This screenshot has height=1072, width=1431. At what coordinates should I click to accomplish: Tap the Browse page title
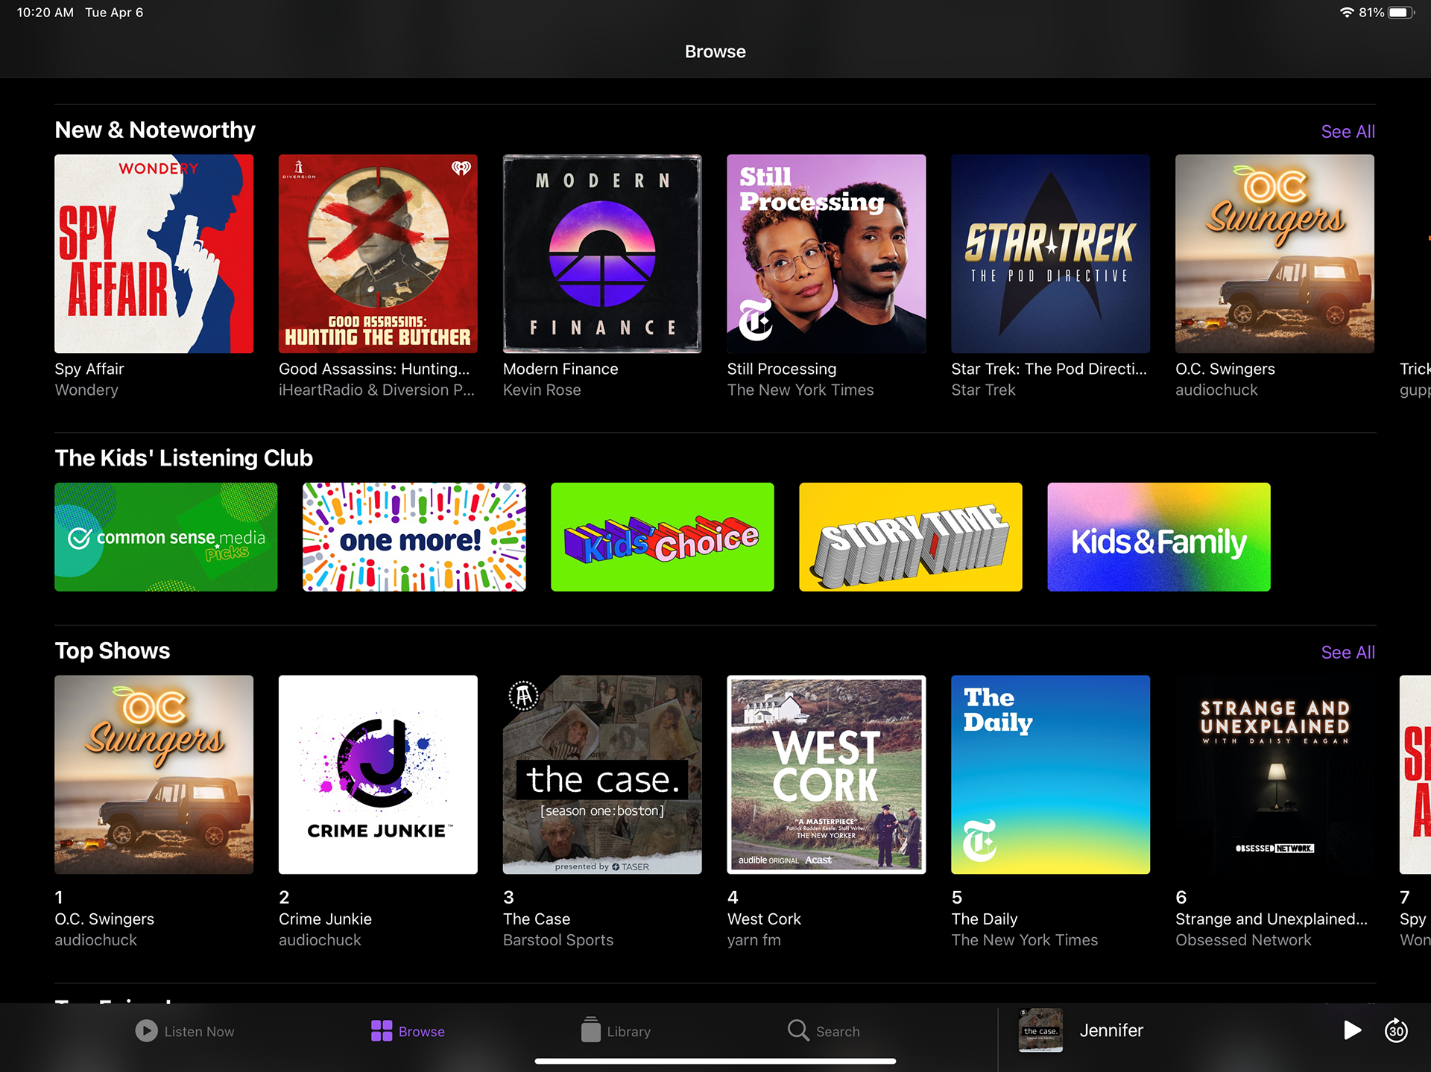[x=715, y=51]
